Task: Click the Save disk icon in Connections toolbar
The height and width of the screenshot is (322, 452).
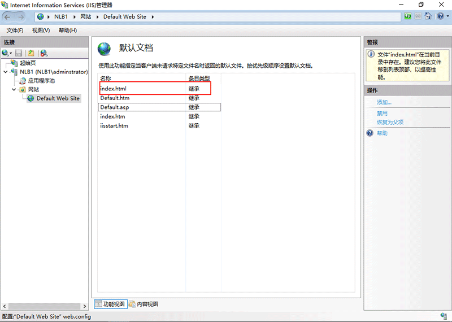Action: point(19,53)
